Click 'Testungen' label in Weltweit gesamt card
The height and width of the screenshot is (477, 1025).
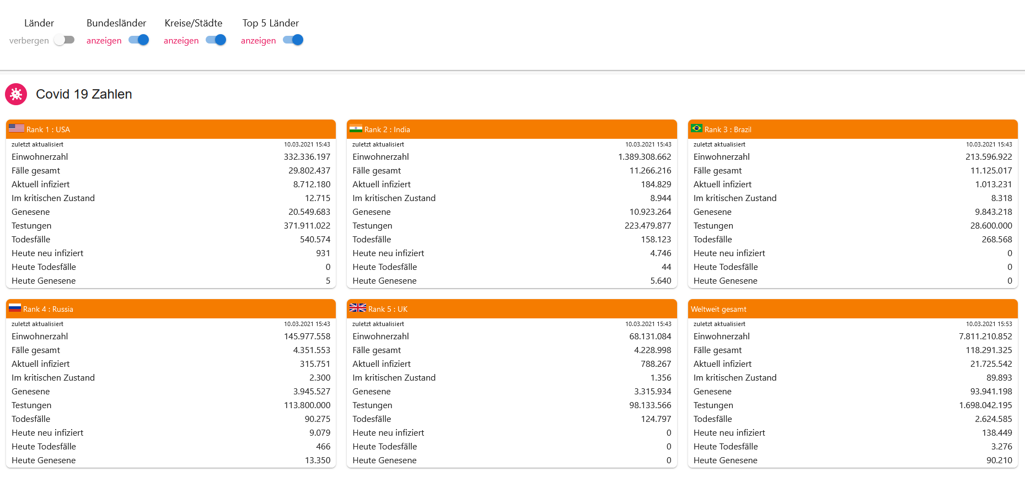[713, 405]
